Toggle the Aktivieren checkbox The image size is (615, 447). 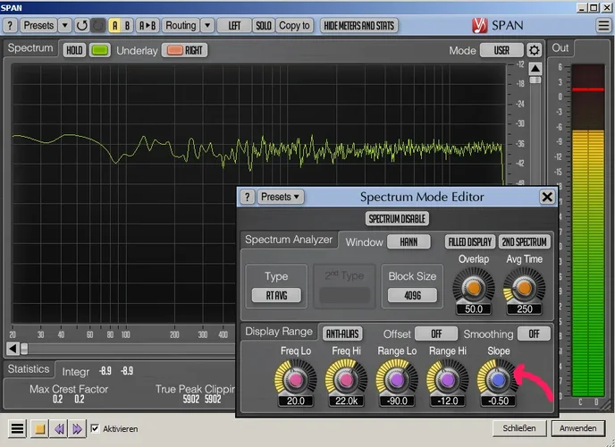pos(96,429)
